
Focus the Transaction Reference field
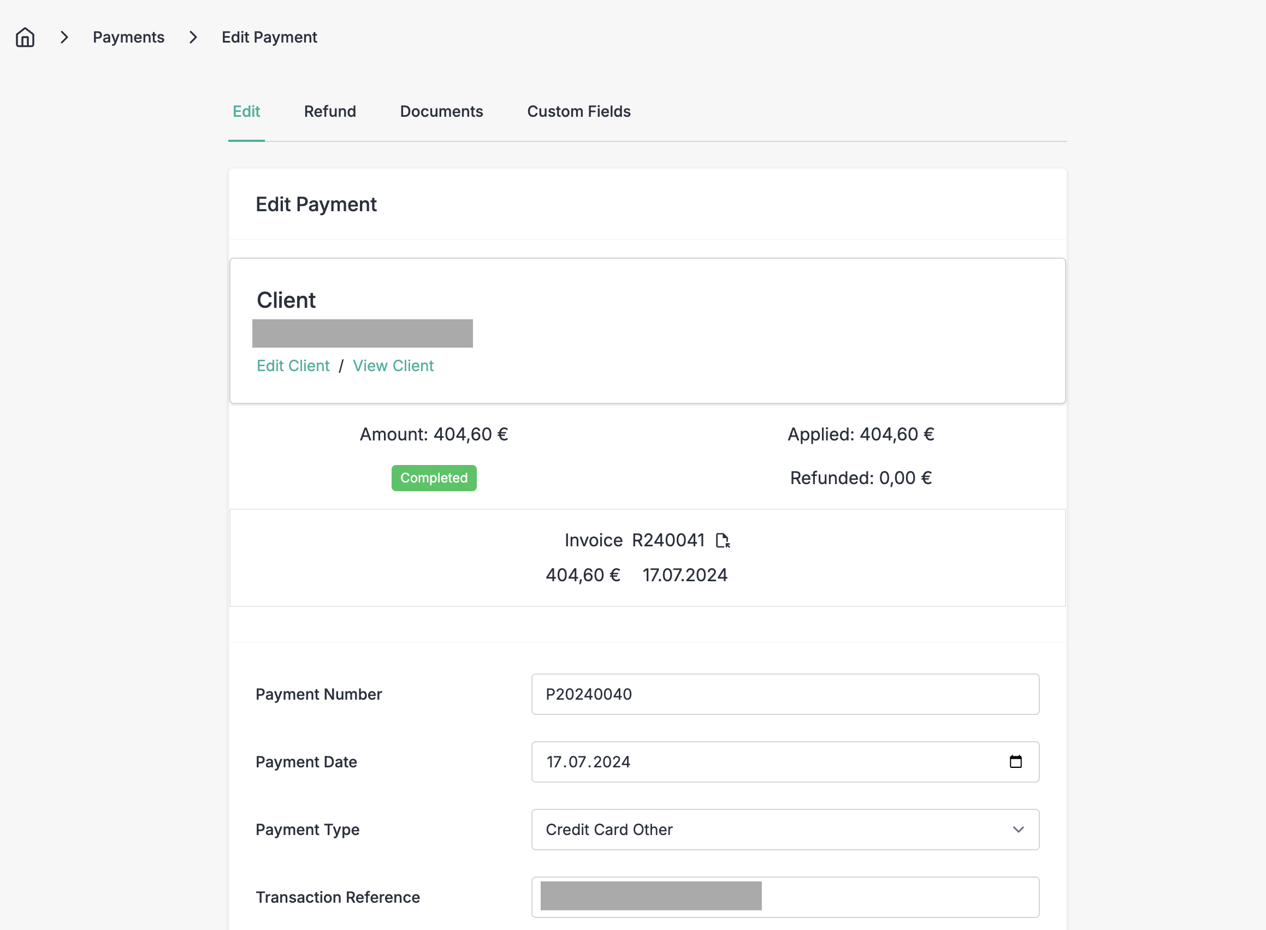coord(785,897)
